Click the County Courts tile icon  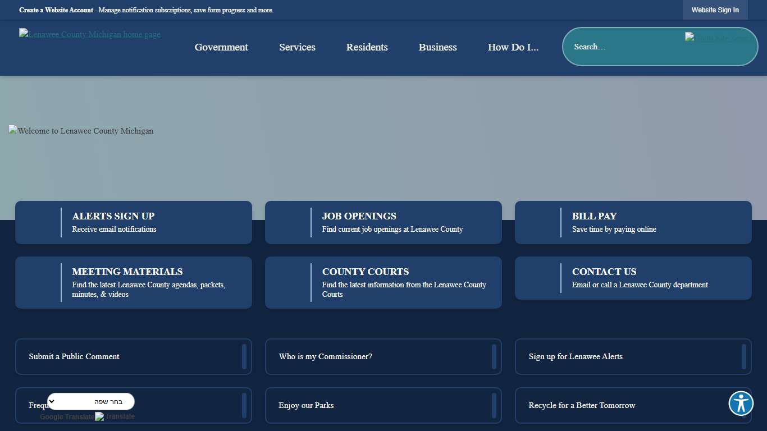point(288,282)
